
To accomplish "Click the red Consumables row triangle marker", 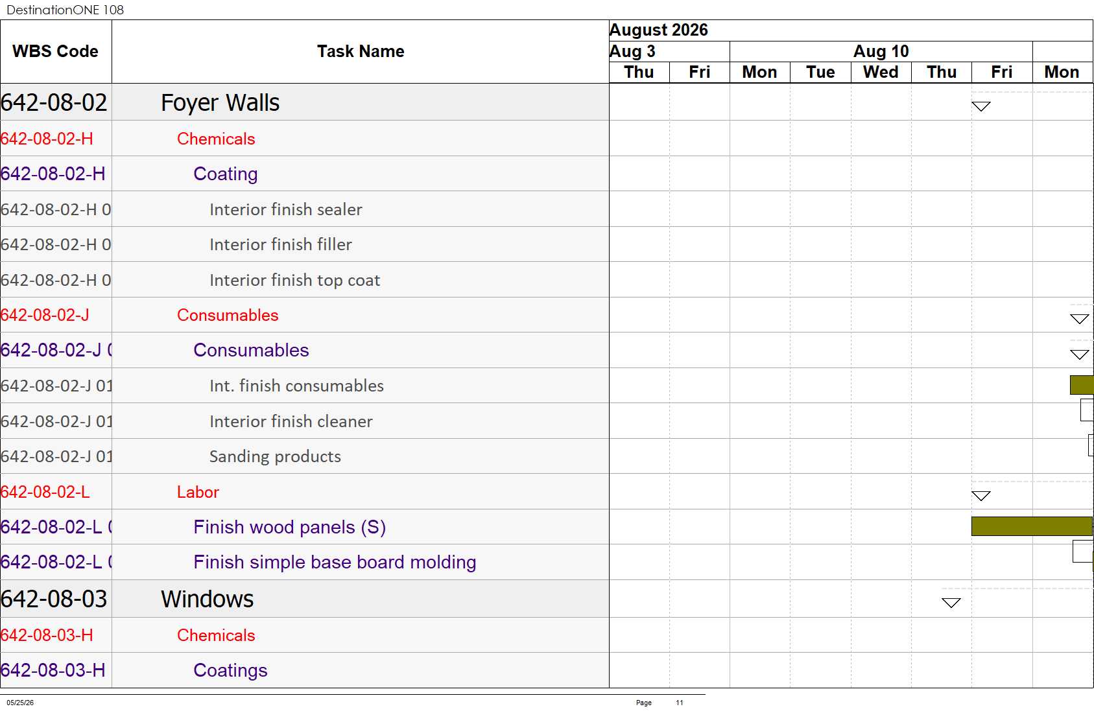I will [x=1079, y=319].
